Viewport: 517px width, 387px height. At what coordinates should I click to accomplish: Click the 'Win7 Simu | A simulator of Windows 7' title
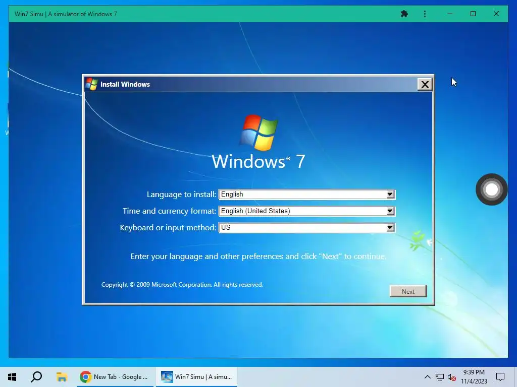(x=66, y=14)
